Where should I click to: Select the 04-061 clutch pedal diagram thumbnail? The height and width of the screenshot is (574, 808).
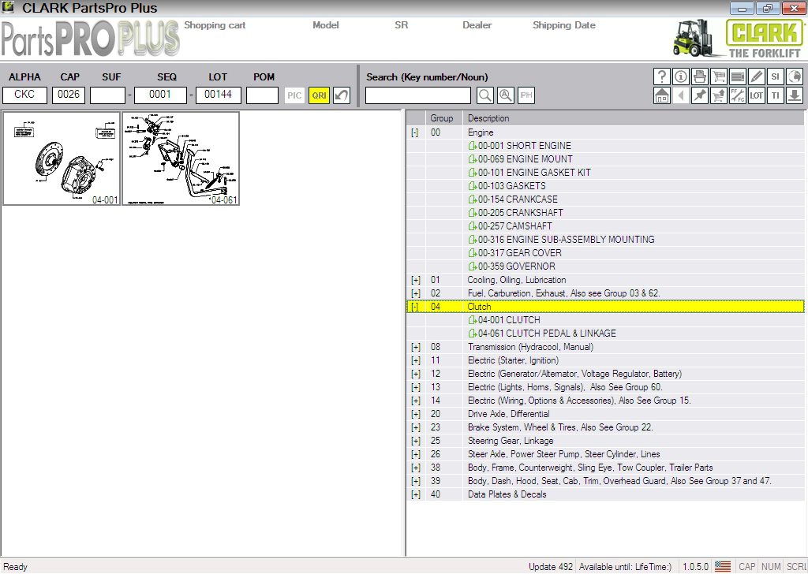(x=181, y=158)
